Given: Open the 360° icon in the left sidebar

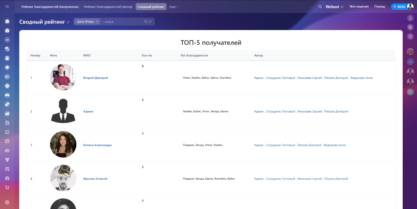Looking at the screenshot, I should (7, 77).
